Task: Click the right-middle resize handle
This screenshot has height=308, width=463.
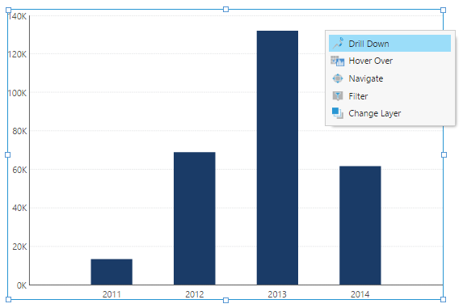Action: click(x=444, y=154)
